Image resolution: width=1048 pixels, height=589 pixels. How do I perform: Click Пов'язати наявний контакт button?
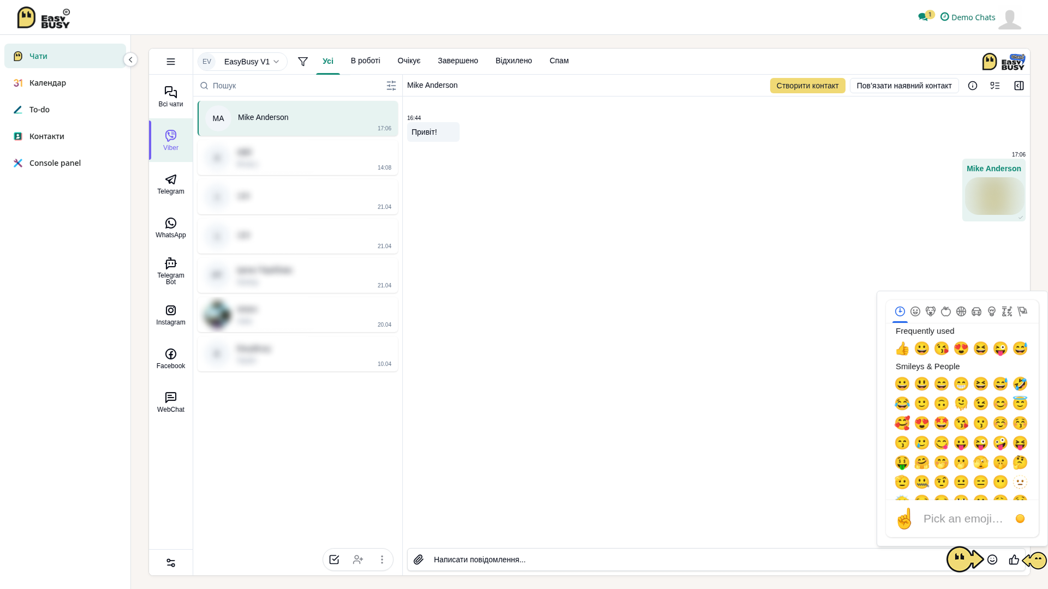pyautogui.click(x=904, y=86)
